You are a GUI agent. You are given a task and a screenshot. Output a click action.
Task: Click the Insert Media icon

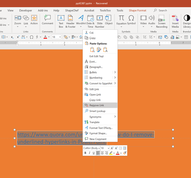175,18
